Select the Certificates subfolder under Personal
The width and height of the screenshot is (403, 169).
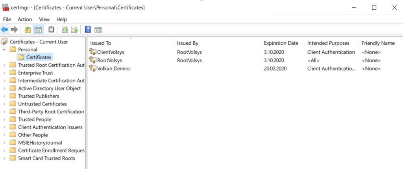click(39, 57)
